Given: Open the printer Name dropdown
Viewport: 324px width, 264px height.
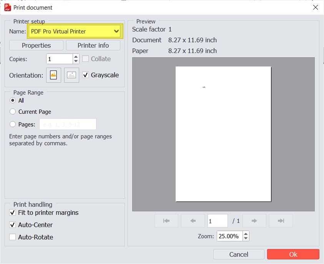Looking at the screenshot, I should click(x=116, y=31).
